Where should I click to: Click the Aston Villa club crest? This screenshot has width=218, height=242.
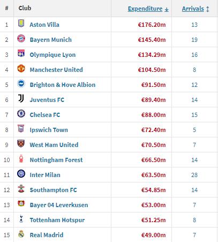point(21,24)
